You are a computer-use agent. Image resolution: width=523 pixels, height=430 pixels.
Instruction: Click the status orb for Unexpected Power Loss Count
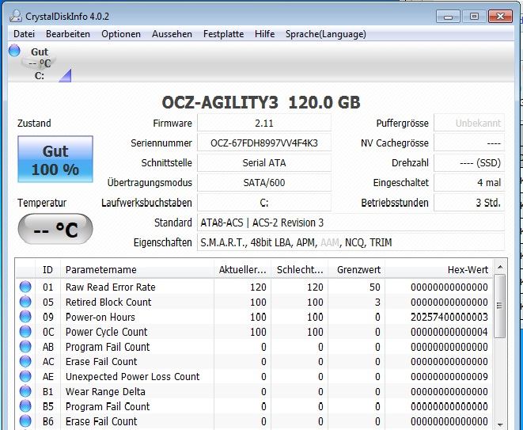pos(25,376)
